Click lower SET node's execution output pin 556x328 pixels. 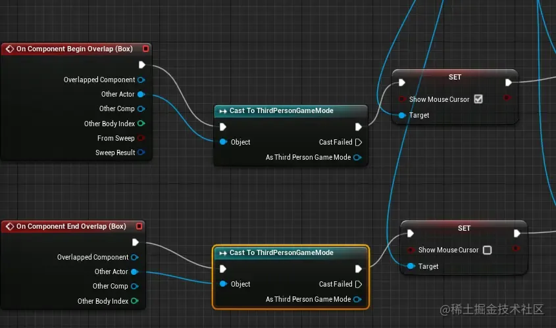click(x=517, y=233)
